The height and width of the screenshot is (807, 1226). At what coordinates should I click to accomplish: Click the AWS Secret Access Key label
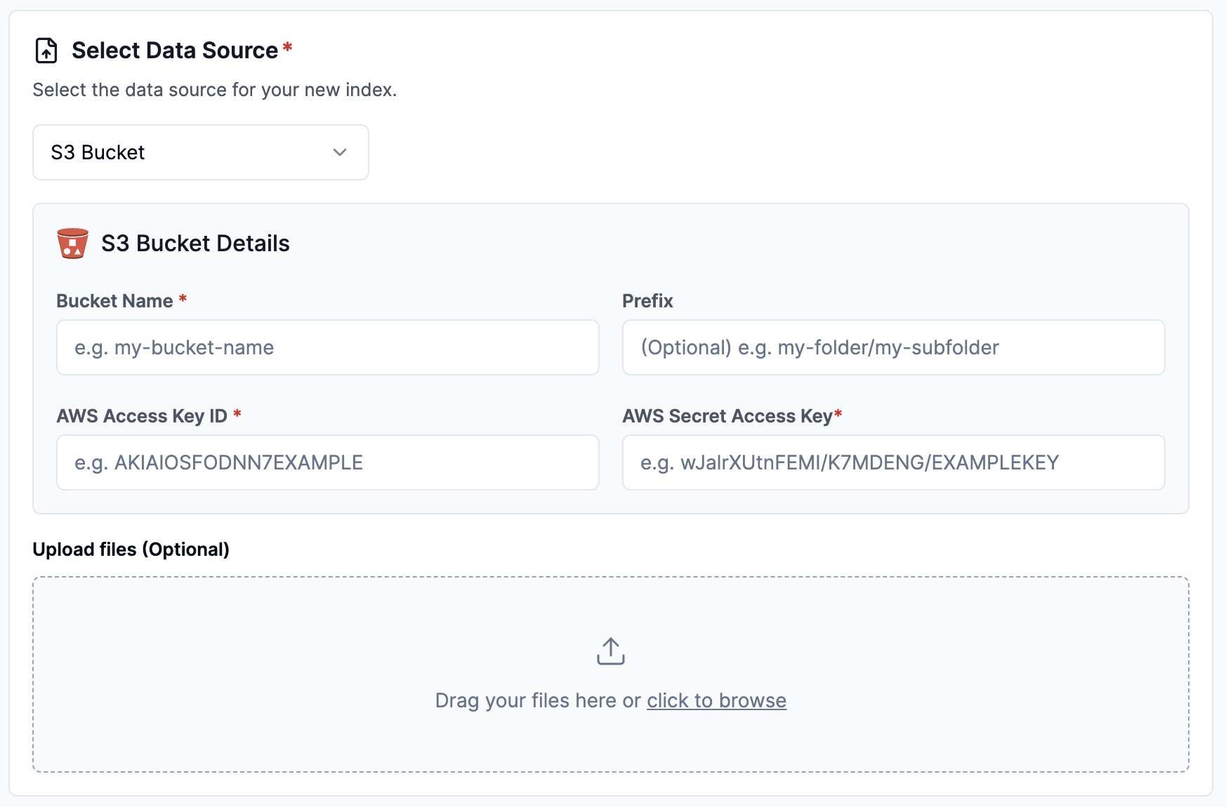(727, 416)
